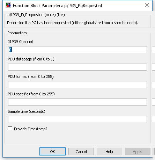The height and width of the screenshot is (160, 155).
Task: Click the 'Provide Timestamp?' label text
Action: (31, 129)
